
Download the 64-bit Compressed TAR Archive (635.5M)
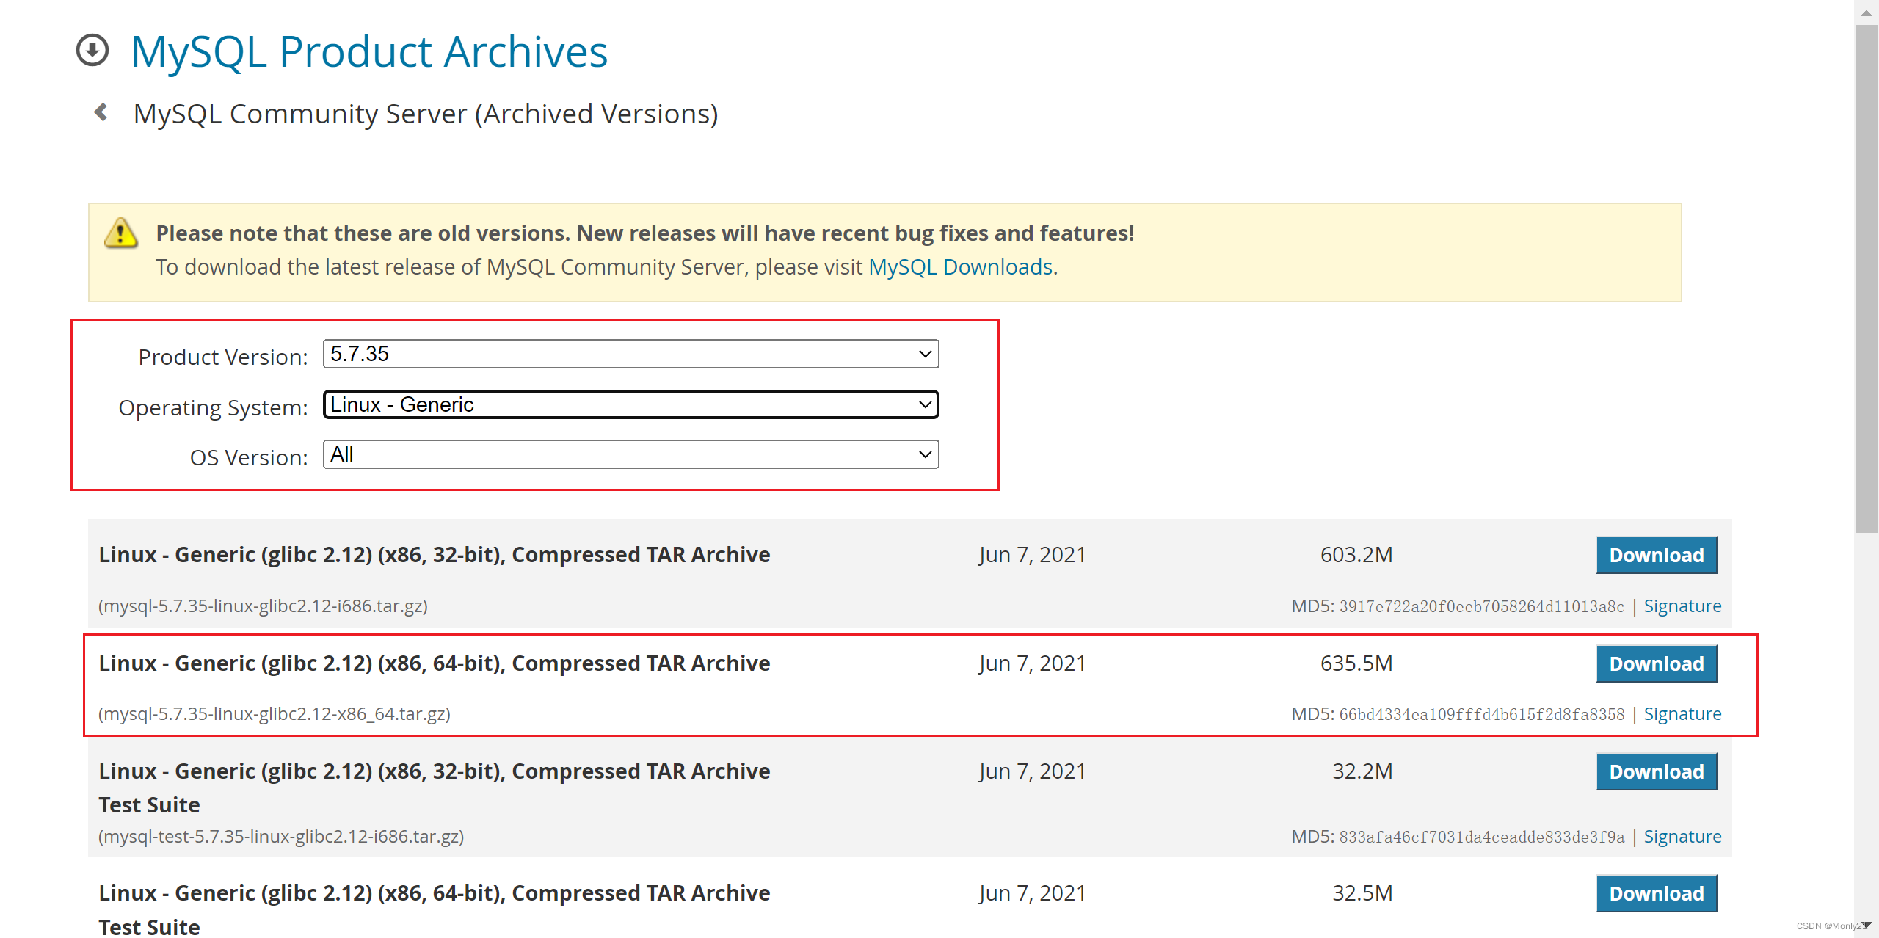tap(1656, 663)
